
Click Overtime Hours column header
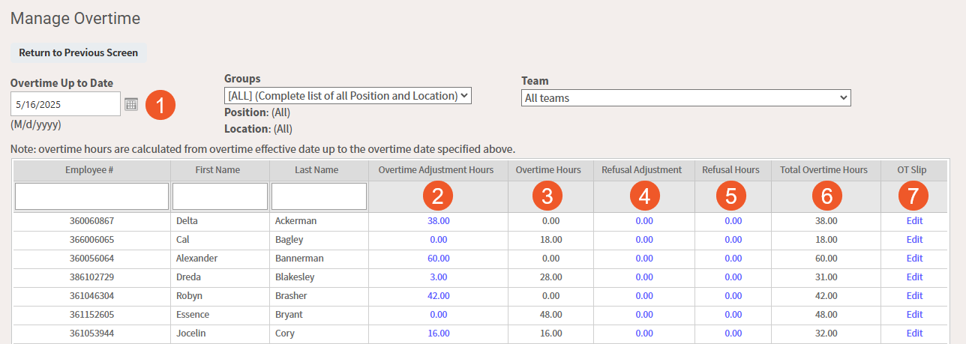(x=548, y=170)
